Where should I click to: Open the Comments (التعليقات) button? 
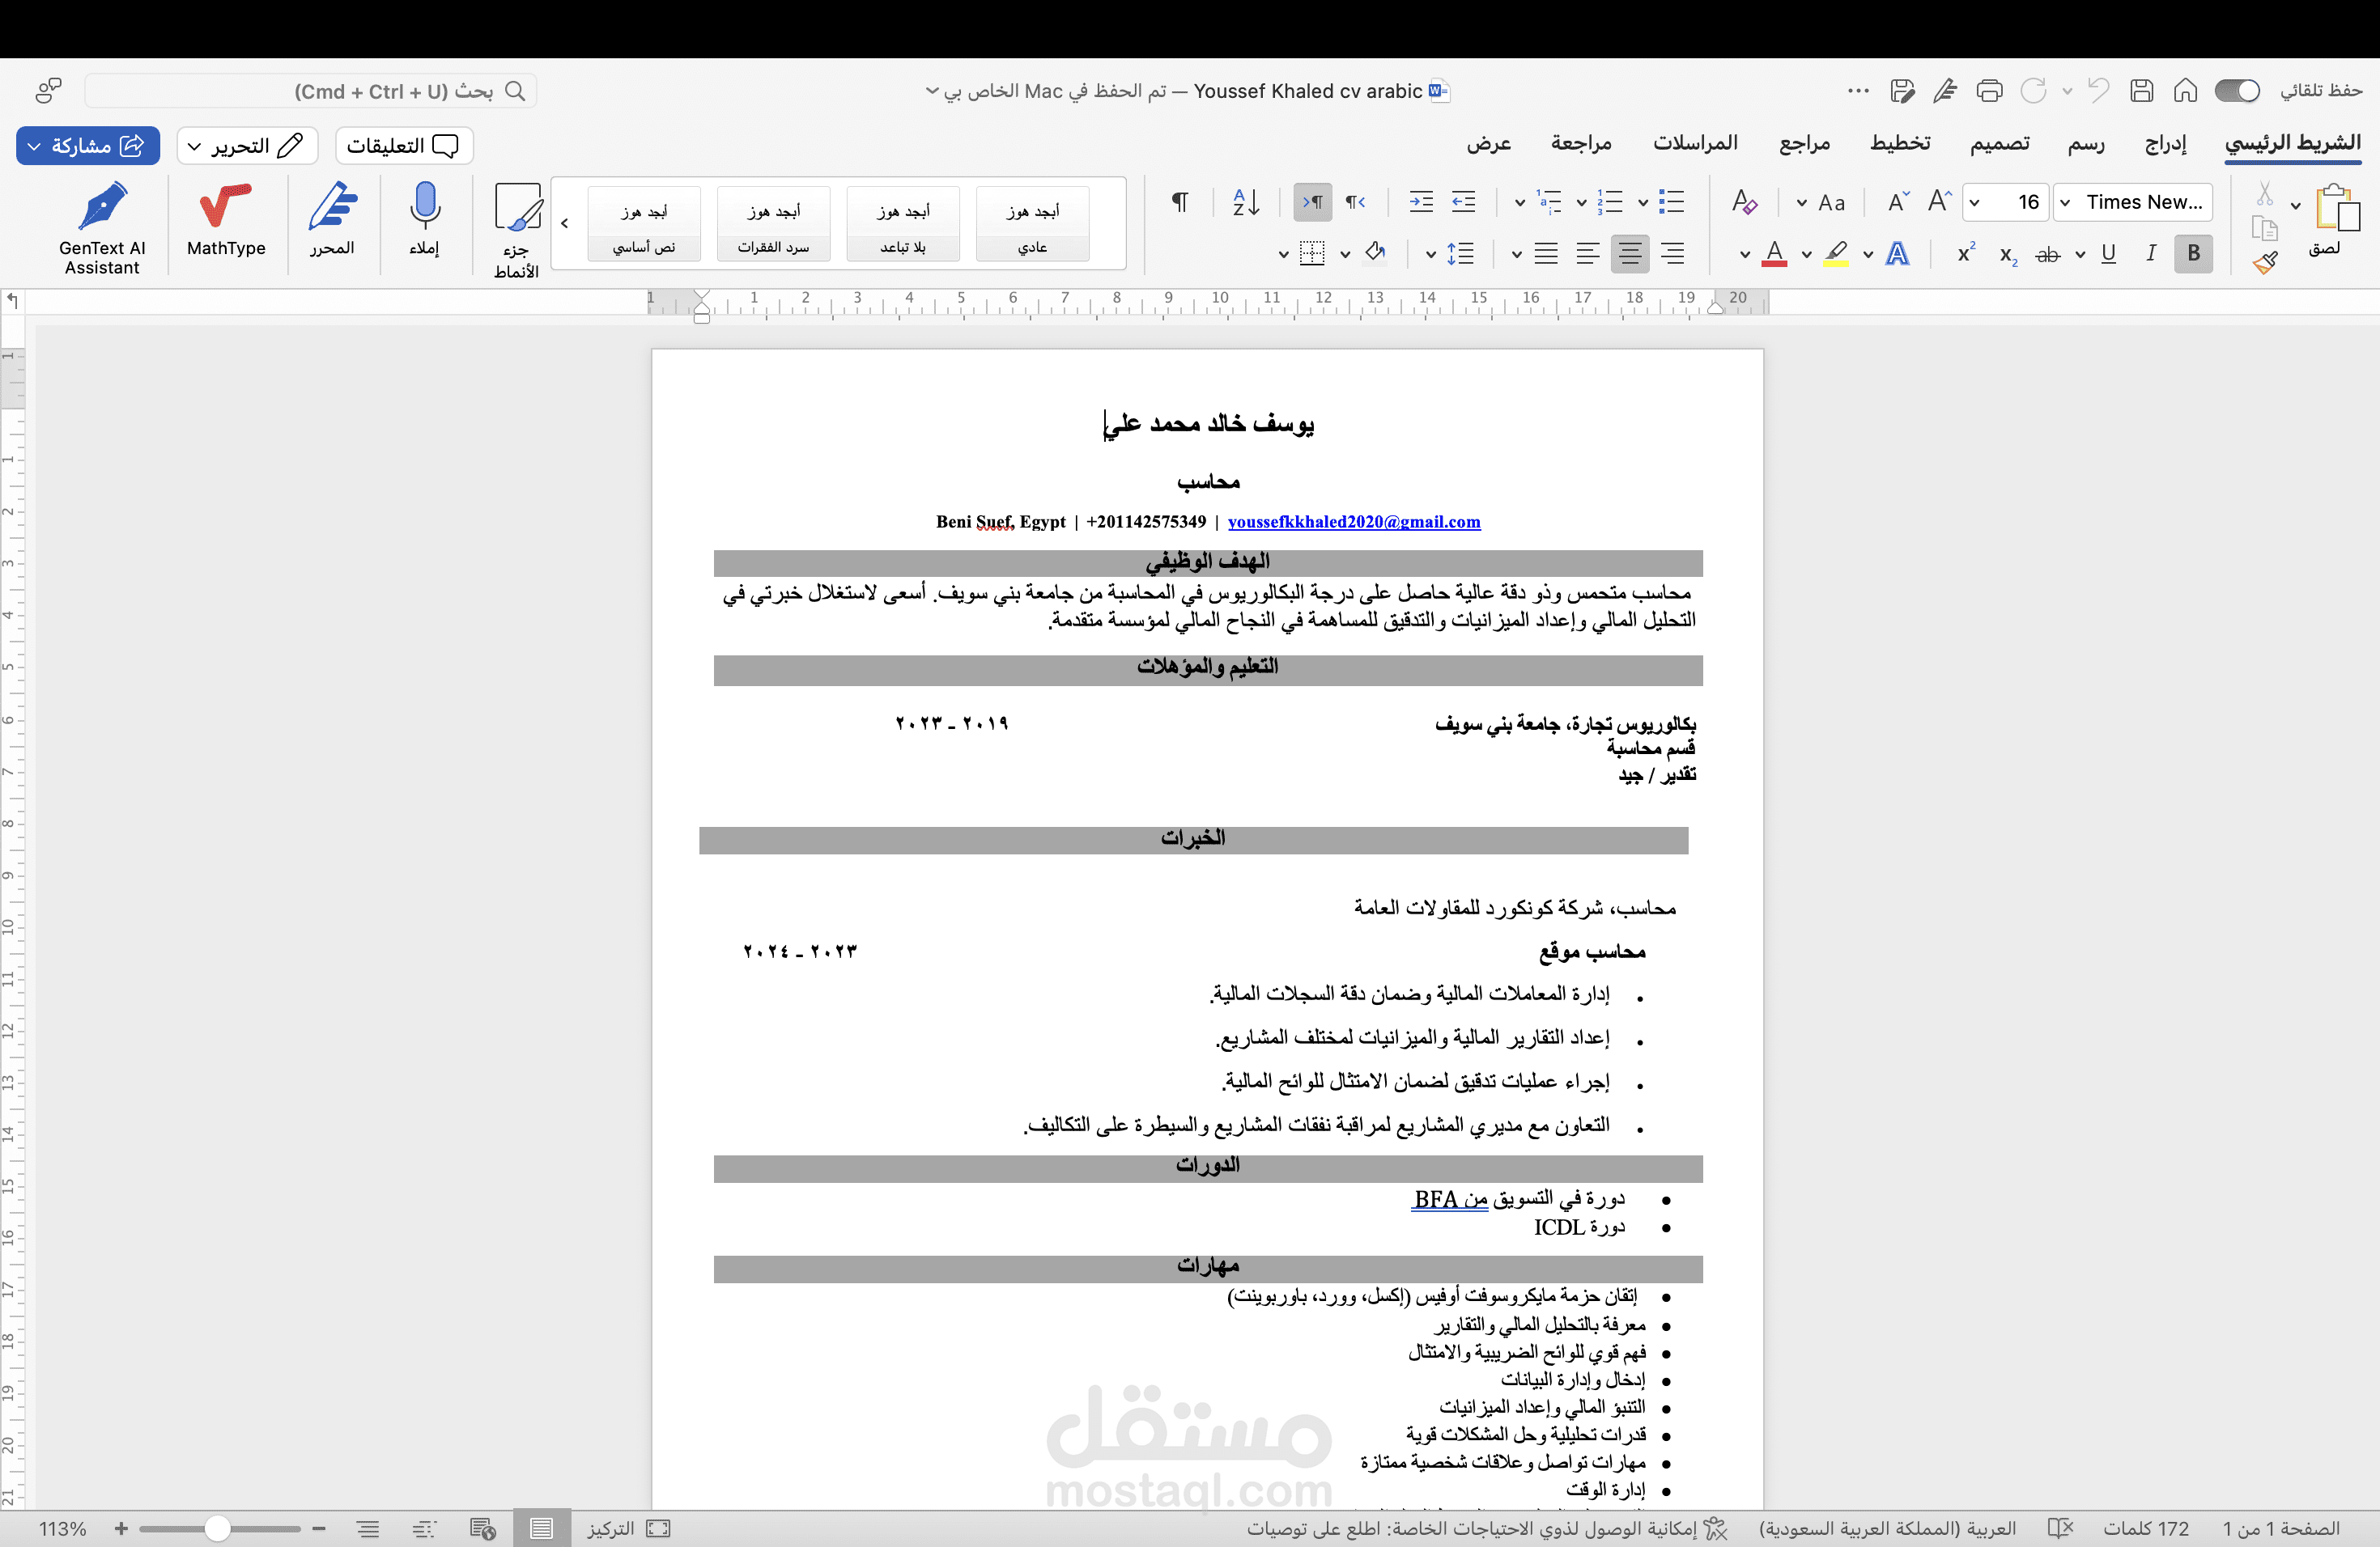[x=404, y=146]
